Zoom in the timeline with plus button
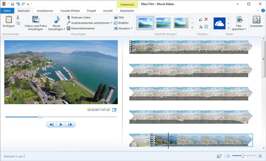Screen dimensions: 266x161 [260, 156]
